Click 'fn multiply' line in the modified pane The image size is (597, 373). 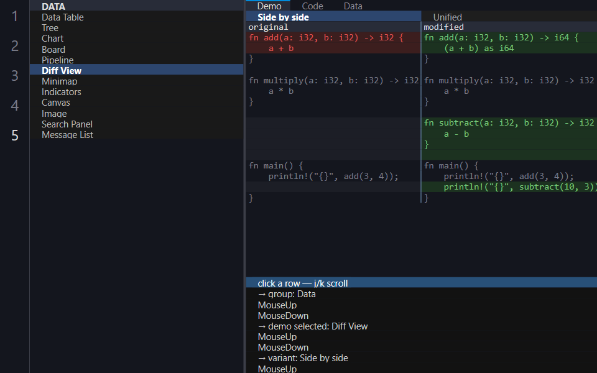[x=509, y=80]
